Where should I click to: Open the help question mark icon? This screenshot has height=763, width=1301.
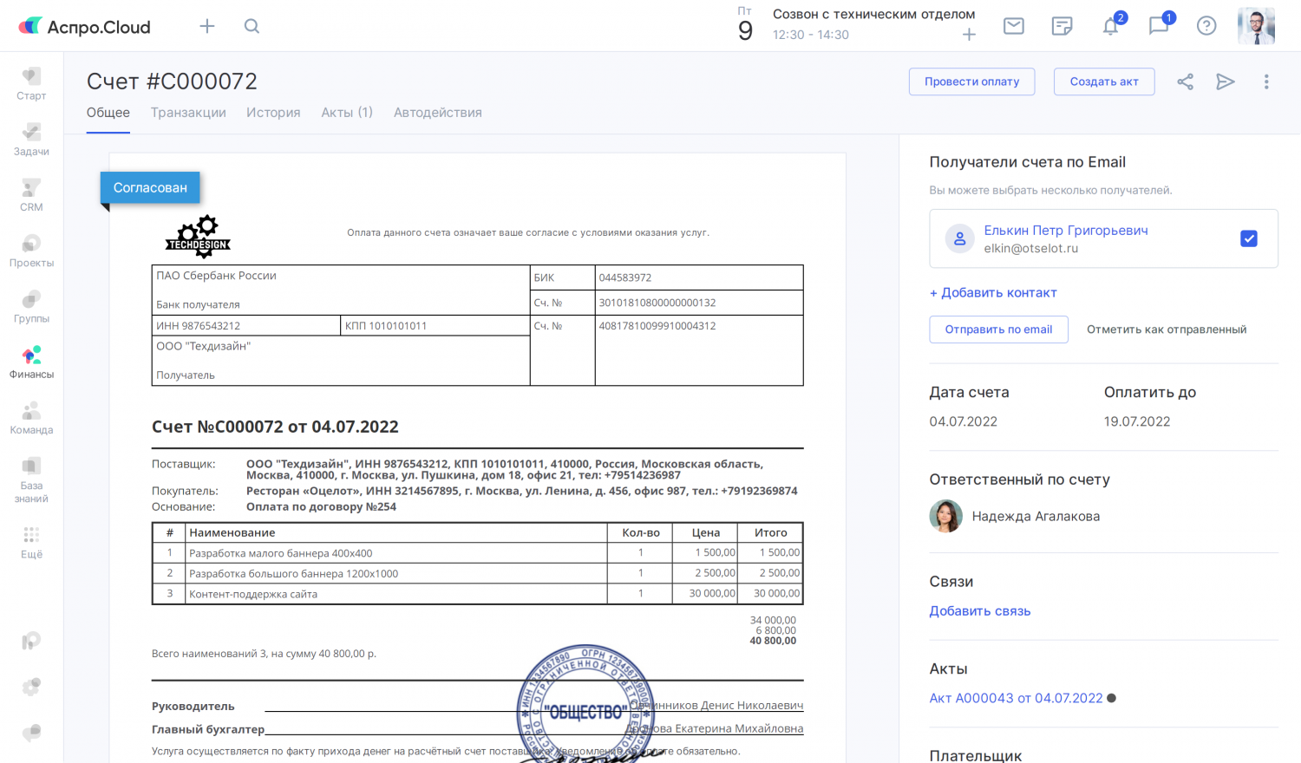(1206, 26)
